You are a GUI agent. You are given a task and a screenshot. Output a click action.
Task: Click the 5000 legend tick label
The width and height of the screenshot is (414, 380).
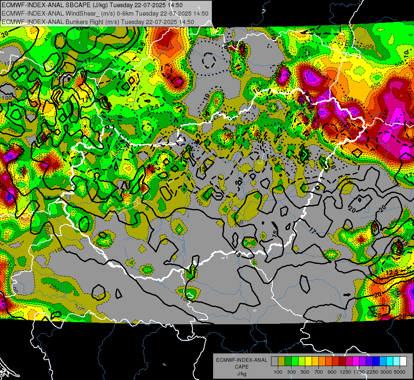tap(400, 372)
